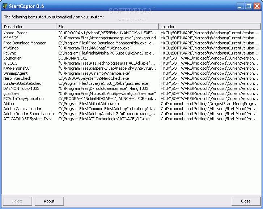Click the SOUNDMAN.EXE file cell
Viewport: 263px width, 209px height.
(x=73, y=58)
